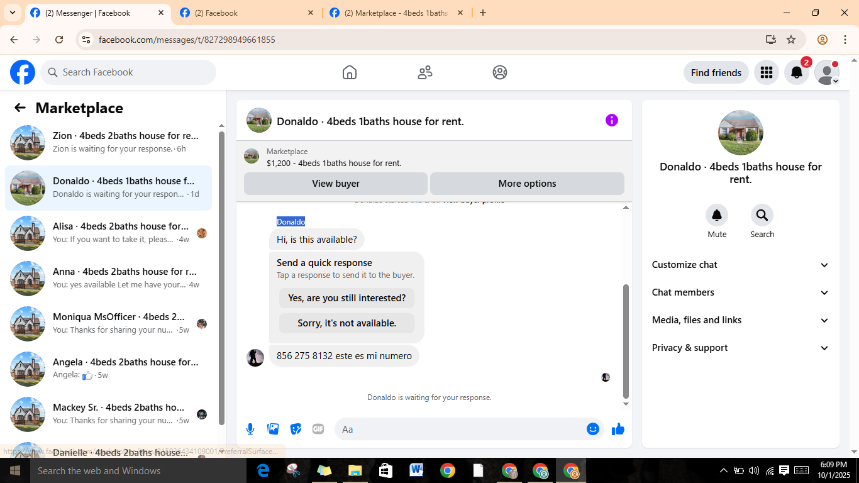Send quick reply 'Yes, are you still interested?'
Screen dimensions: 859x483
tap(346, 298)
